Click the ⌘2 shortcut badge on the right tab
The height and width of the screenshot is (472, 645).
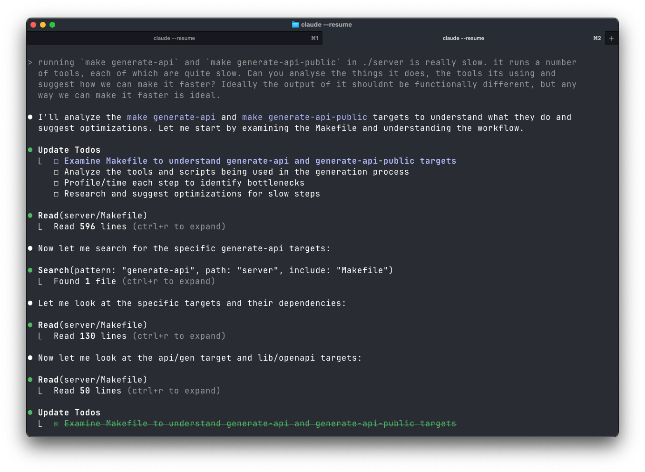tap(596, 38)
